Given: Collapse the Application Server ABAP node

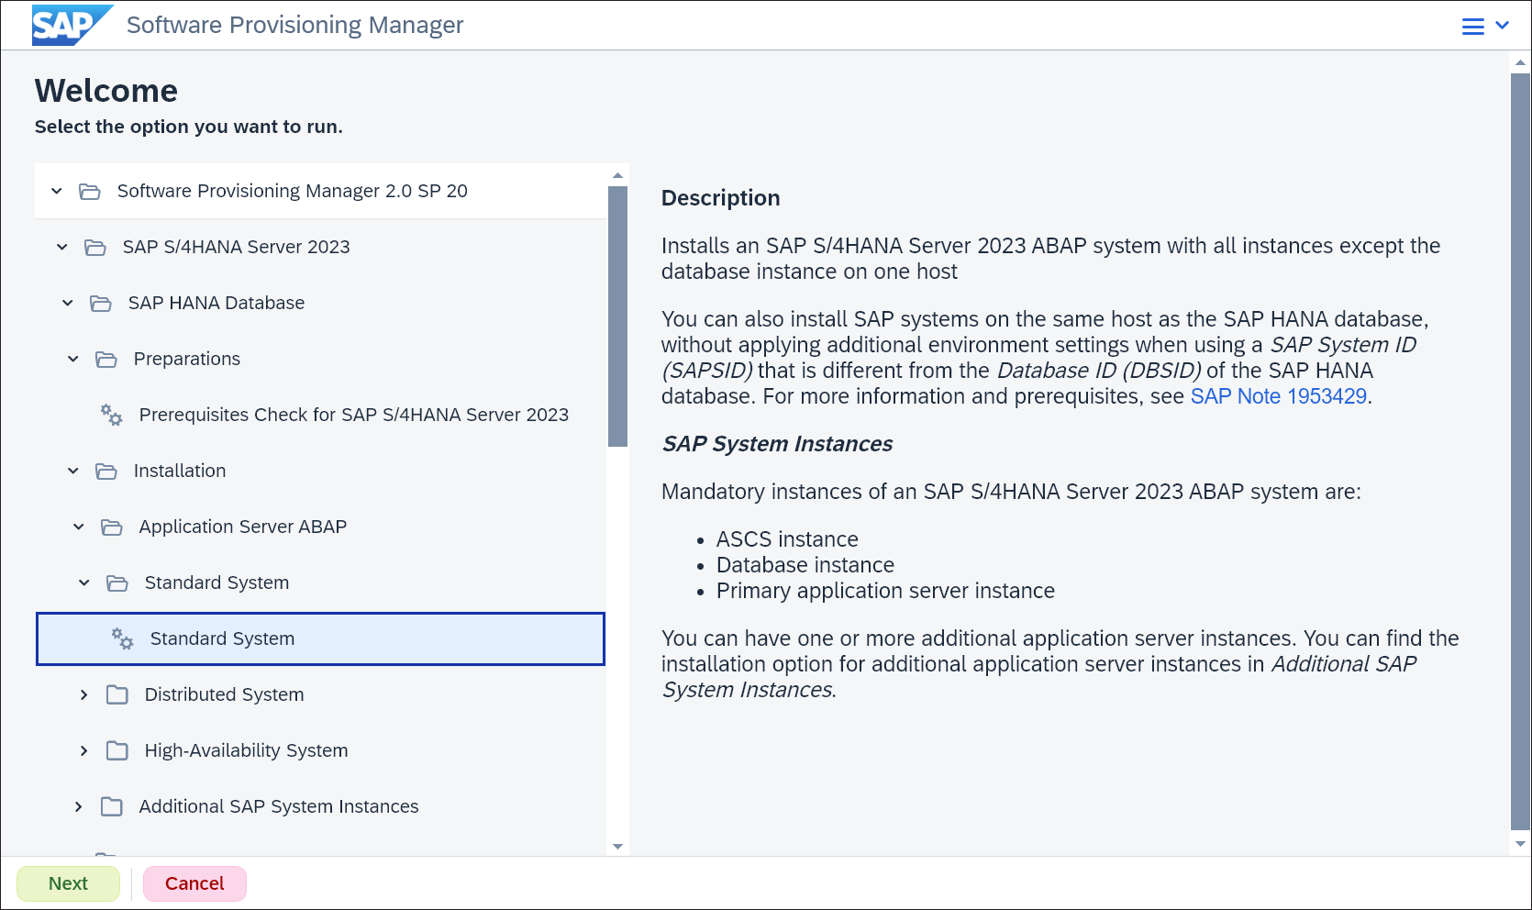Looking at the screenshot, I should coord(79,527).
